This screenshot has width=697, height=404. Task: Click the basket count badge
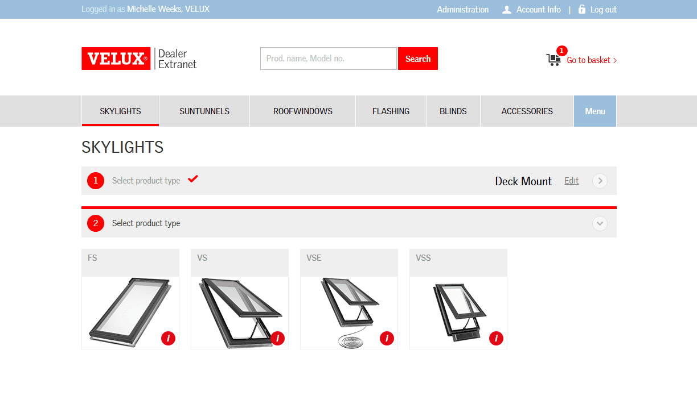pos(562,51)
